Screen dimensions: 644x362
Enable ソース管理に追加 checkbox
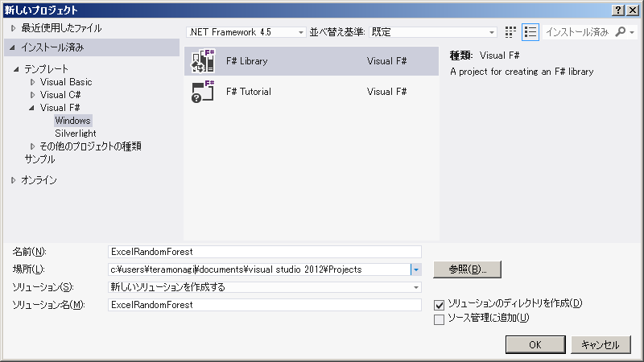pyautogui.click(x=439, y=319)
